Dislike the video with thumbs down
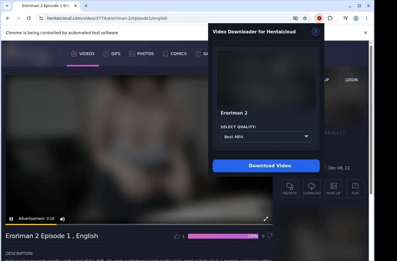The height and width of the screenshot is (261, 397). pyautogui.click(x=270, y=236)
